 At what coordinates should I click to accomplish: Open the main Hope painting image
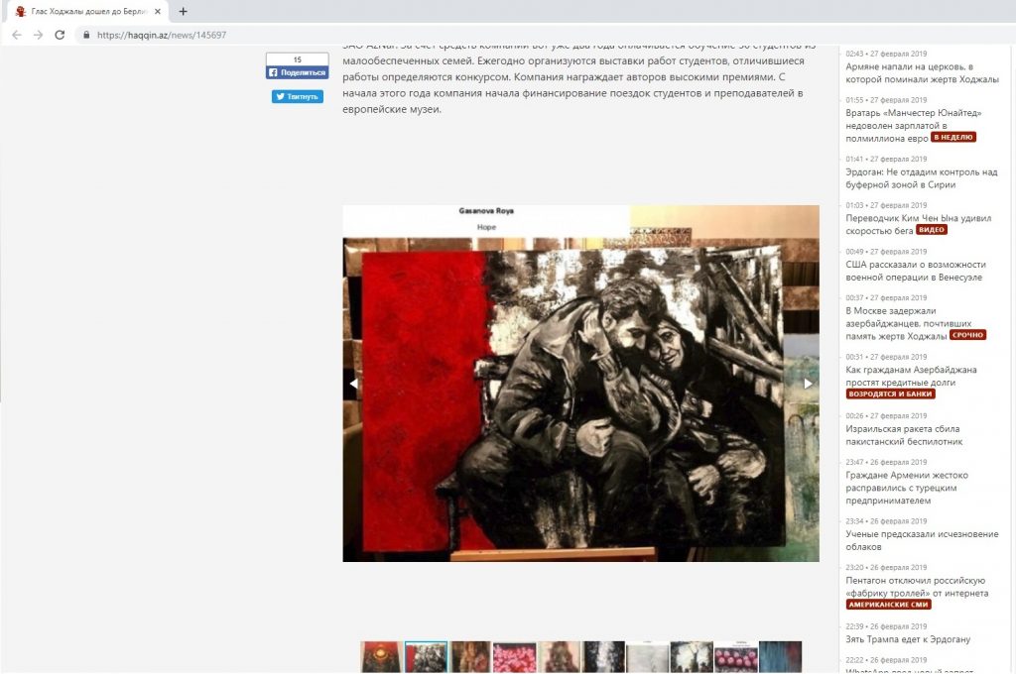[x=580, y=384]
